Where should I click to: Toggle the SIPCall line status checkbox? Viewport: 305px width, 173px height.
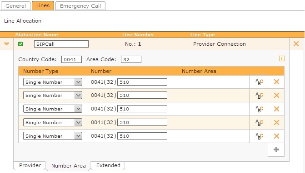[x=20, y=44]
